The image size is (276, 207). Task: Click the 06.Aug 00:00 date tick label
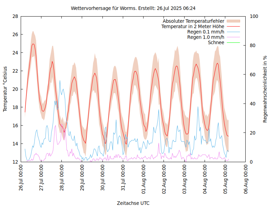[x=246, y=178]
